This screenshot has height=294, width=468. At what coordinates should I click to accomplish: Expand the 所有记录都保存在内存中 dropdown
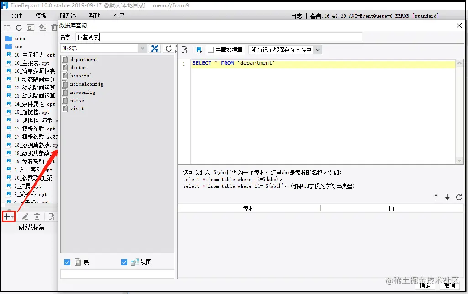pos(318,50)
